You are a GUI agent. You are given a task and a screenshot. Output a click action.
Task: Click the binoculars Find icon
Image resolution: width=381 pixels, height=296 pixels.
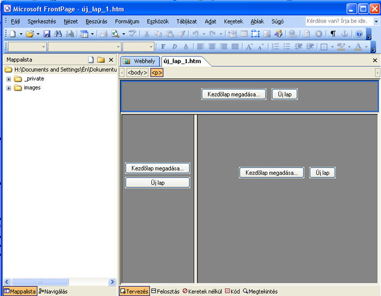[x=58, y=34]
